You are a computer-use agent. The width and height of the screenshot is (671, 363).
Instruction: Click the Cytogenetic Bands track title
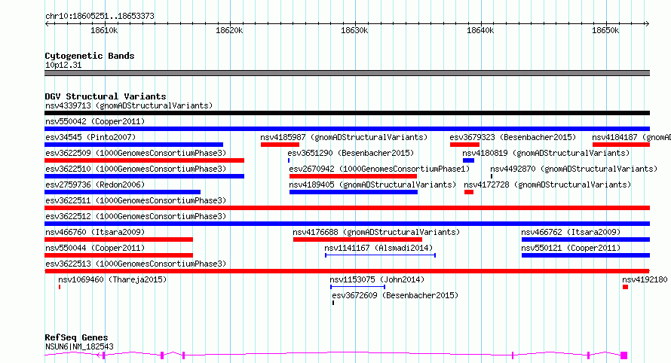tap(90, 56)
